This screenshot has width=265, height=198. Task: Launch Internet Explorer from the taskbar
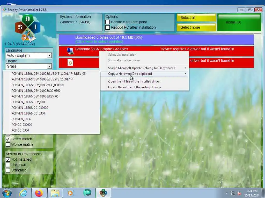pos(23,193)
